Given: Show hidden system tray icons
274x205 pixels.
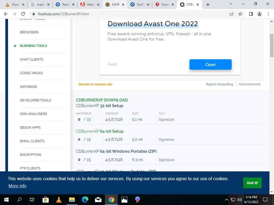Looking at the screenshot, I should click(226, 200).
